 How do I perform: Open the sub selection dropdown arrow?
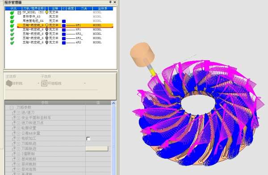85,83
